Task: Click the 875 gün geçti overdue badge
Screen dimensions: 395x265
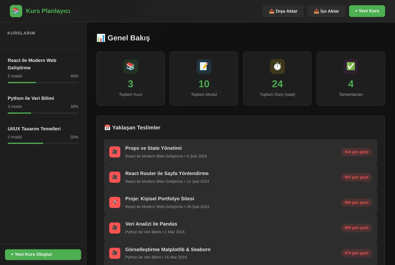Action: coord(356,253)
